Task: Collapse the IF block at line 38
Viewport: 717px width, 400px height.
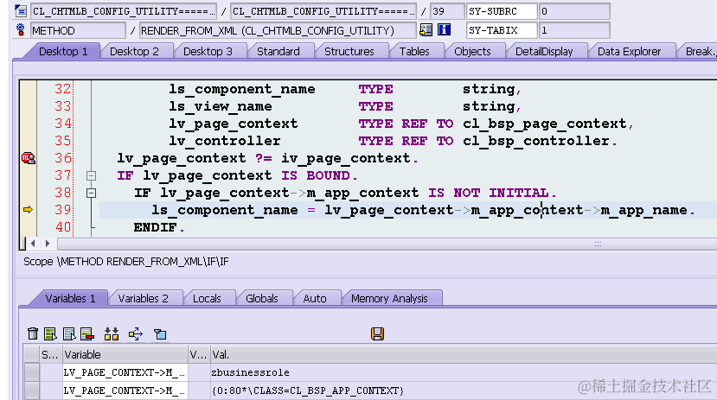Action: (91, 193)
